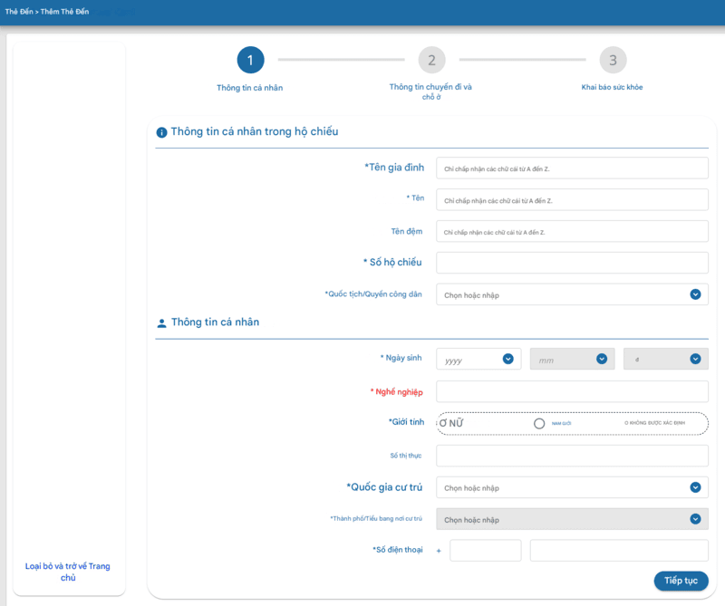Click the phone country code box
Viewport: 725px width, 606px height.
point(486,551)
